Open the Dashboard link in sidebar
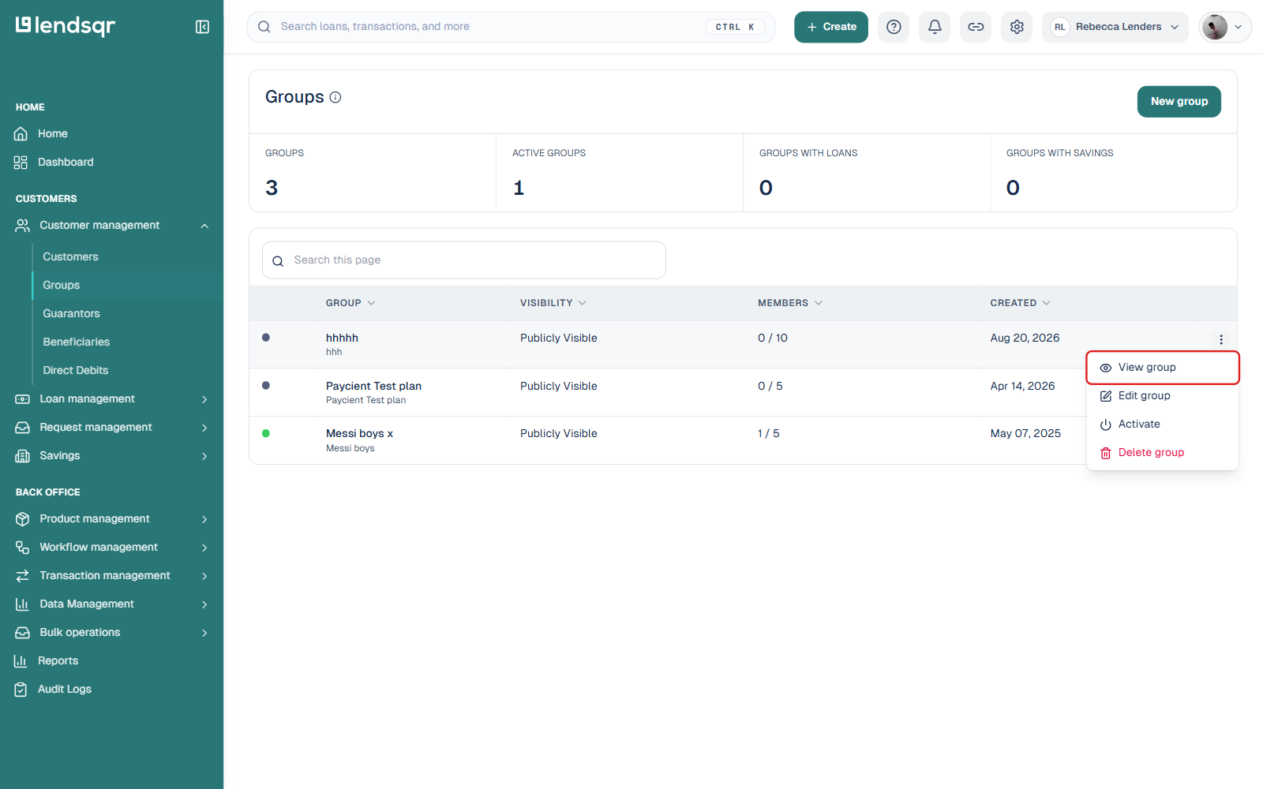This screenshot has width=1263, height=789. click(x=66, y=163)
